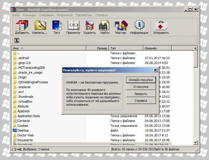Viewport: 209px width, 160px height.
Task: Click the date 27.01.2017 16:23
Action: tap(157, 58)
